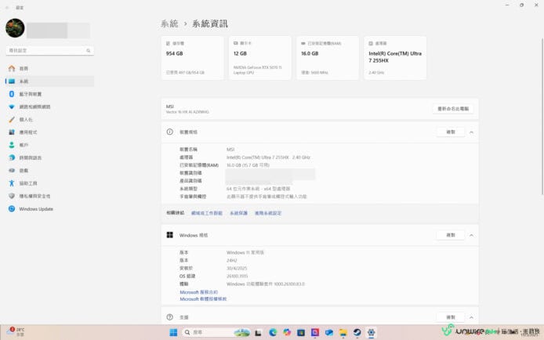Open 藍牙與裝置 (Bluetooth & devices) settings
544x340 pixels.
30,94
